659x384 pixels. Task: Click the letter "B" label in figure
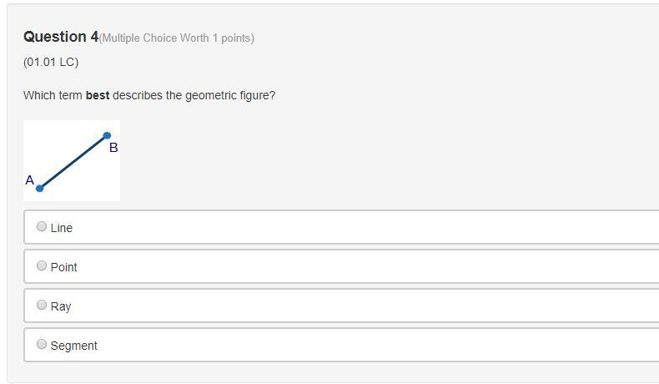tap(113, 148)
